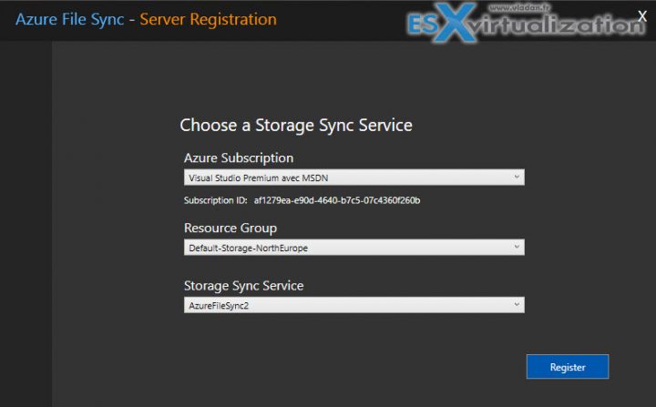Open the Resource Group dropdown

(354, 248)
